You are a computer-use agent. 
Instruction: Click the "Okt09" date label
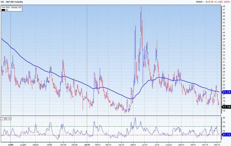tap(49, 145)
